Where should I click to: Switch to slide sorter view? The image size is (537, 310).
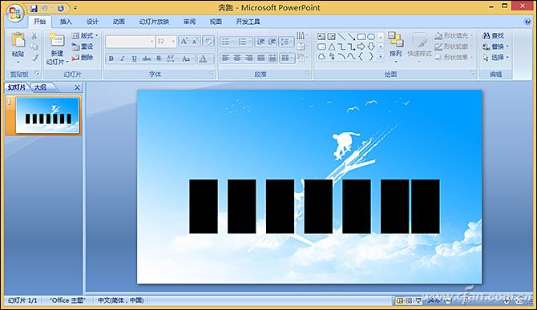pos(409,300)
